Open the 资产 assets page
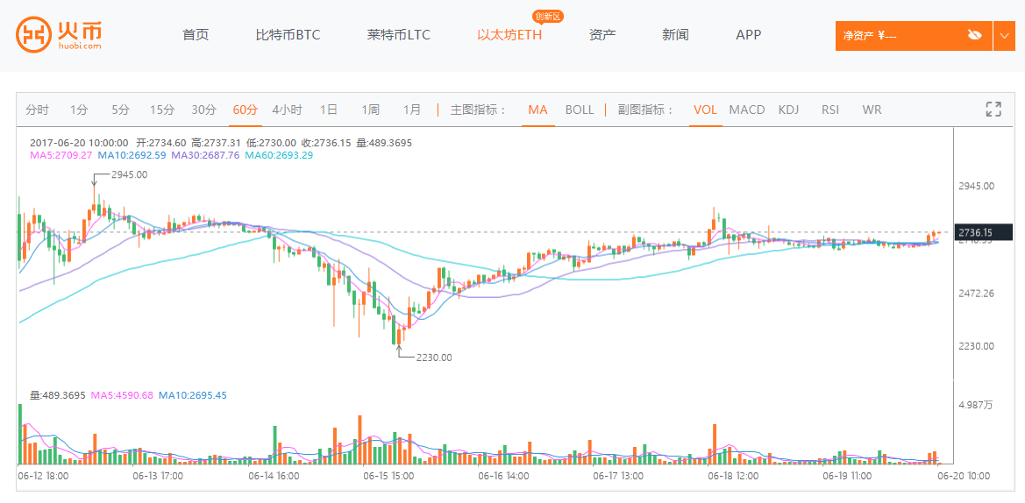The height and width of the screenshot is (503, 1025). pos(602,35)
